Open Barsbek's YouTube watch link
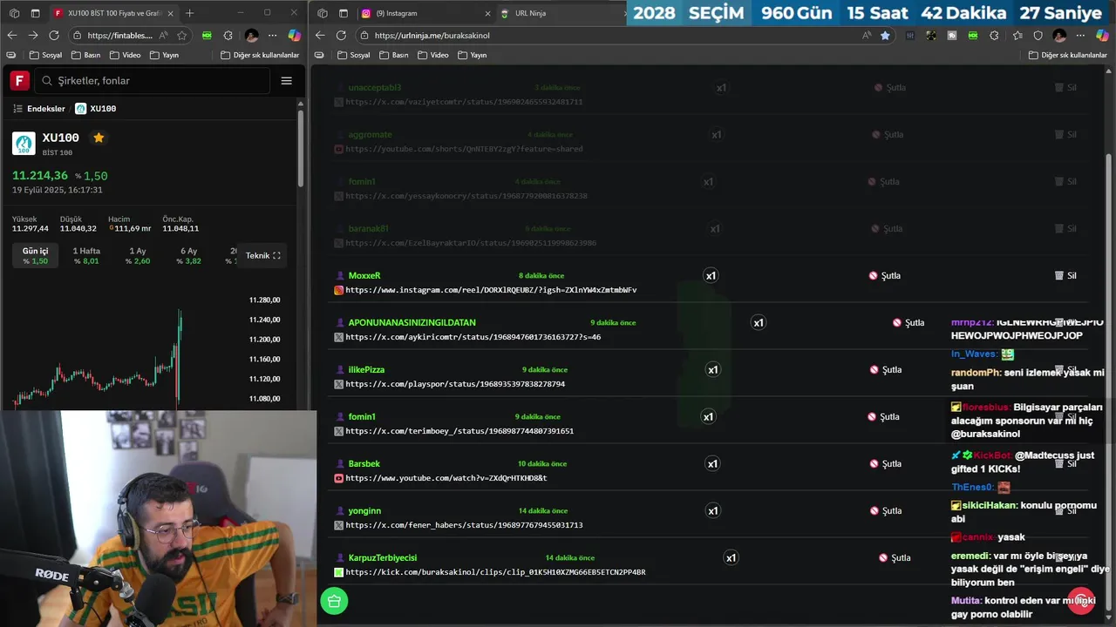The height and width of the screenshot is (627, 1116). [x=446, y=478]
